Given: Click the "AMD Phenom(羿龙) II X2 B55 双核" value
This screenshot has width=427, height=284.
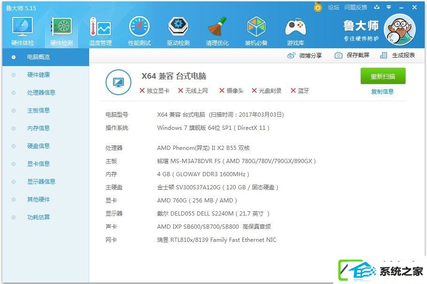Looking at the screenshot, I should [204, 148].
